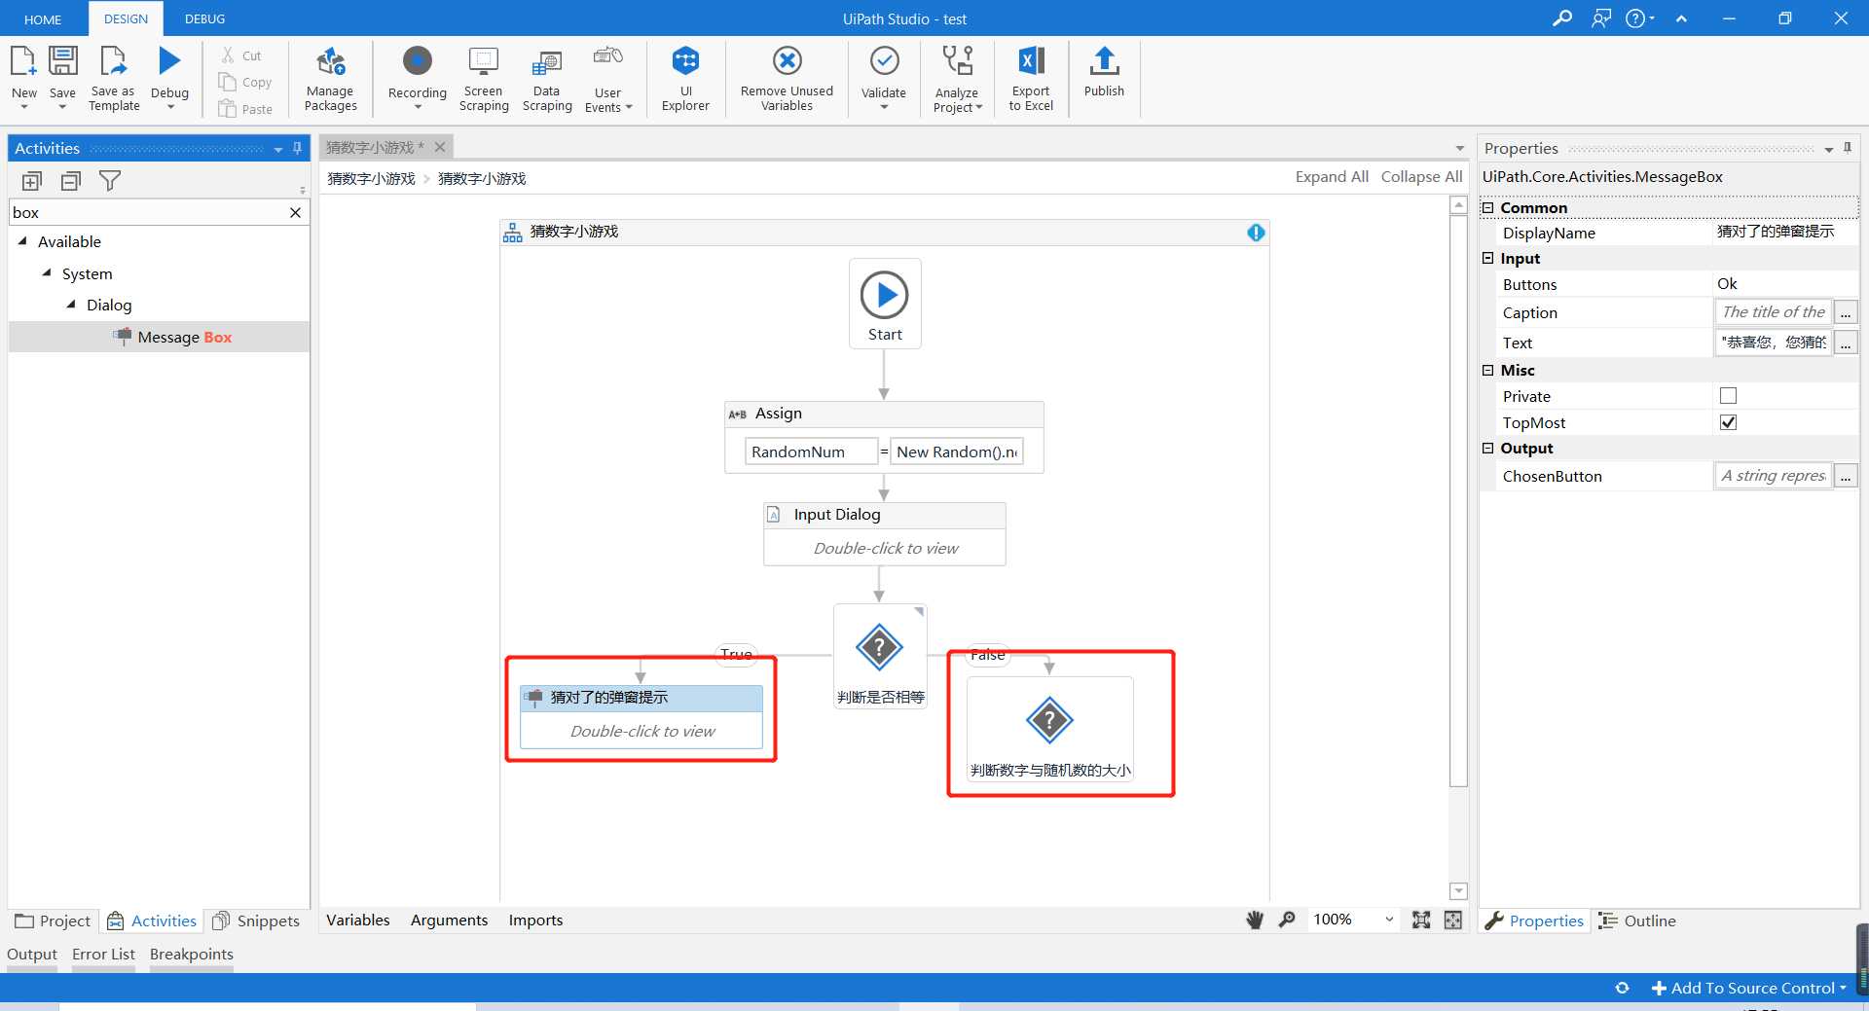1869x1011 pixels.
Task: Collapse the Available tree node
Action: click(x=22, y=240)
